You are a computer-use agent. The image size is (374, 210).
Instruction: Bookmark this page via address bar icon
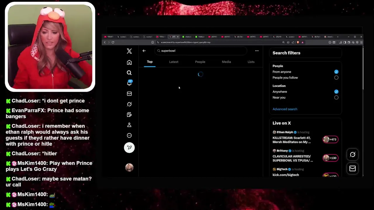[x=153, y=42]
